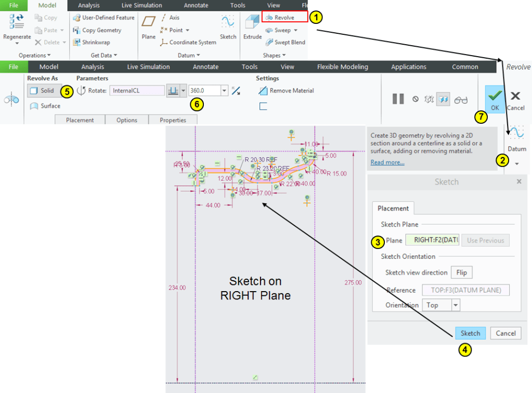
Task: Expand the Orientation dropdown set to Top
Action: [456, 305]
